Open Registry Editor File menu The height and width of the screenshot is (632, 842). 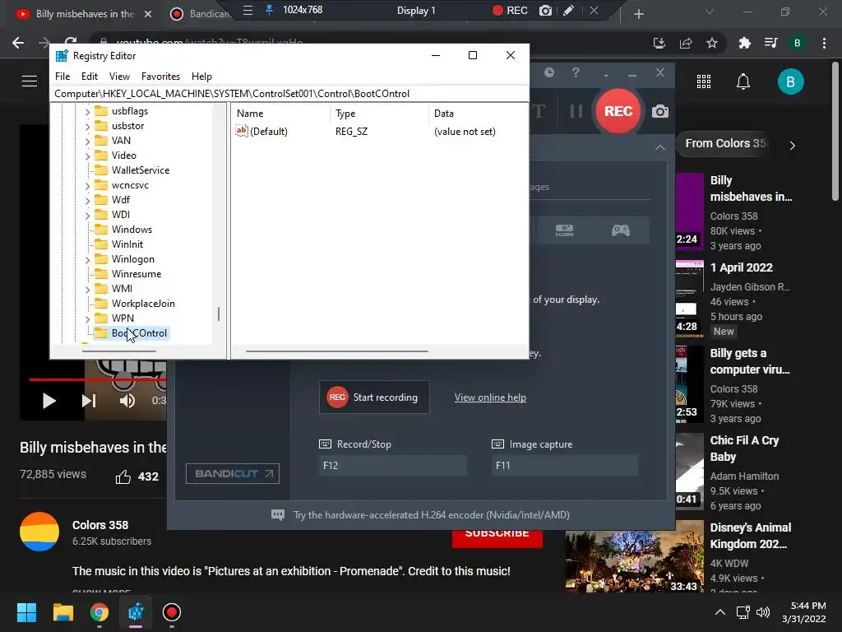tap(62, 77)
